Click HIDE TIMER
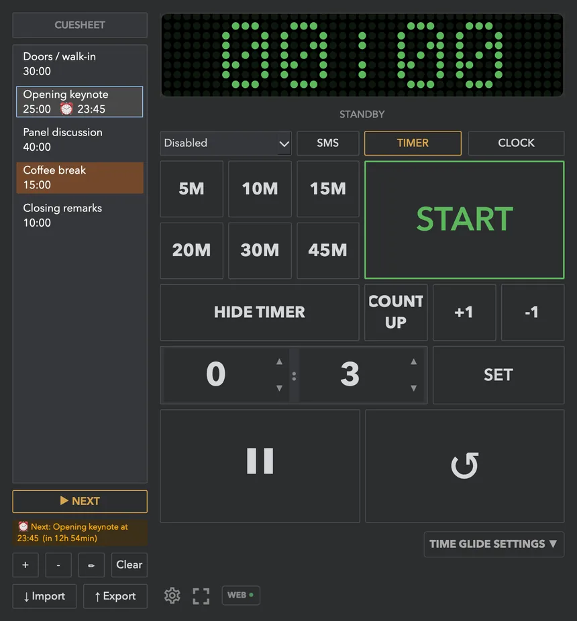This screenshot has height=621, width=577. coord(260,312)
